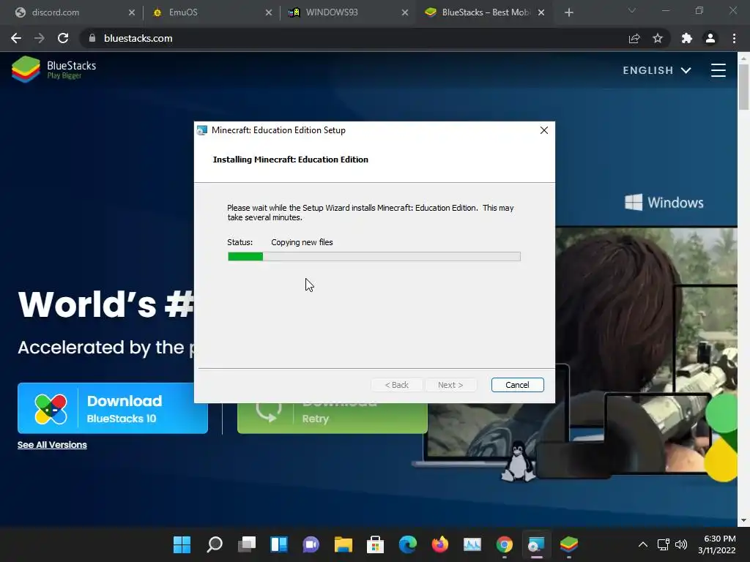Open taskbar Search
Image resolution: width=750 pixels, height=562 pixels.
point(215,544)
